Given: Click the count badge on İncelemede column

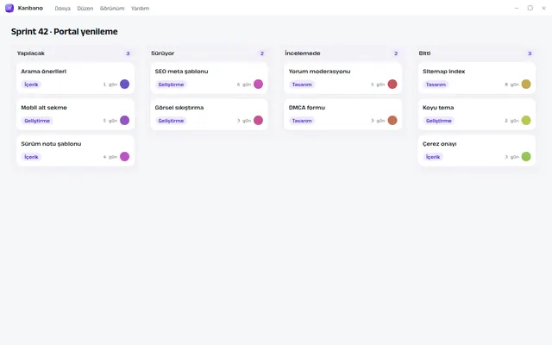Looking at the screenshot, I should [396, 53].
